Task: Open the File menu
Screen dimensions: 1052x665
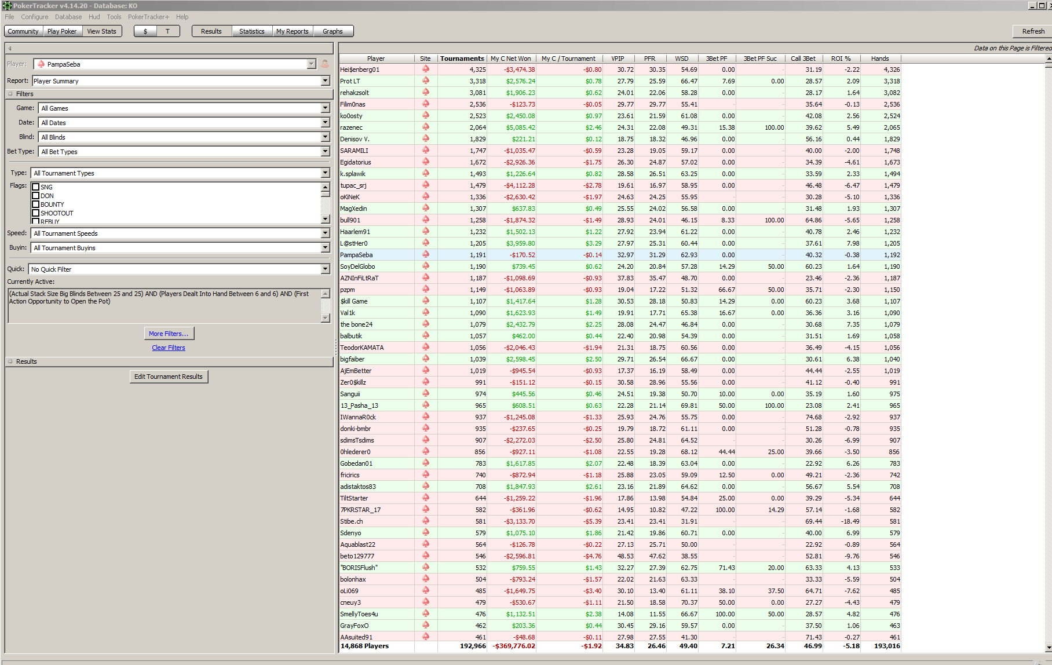Action: (9, 17)
